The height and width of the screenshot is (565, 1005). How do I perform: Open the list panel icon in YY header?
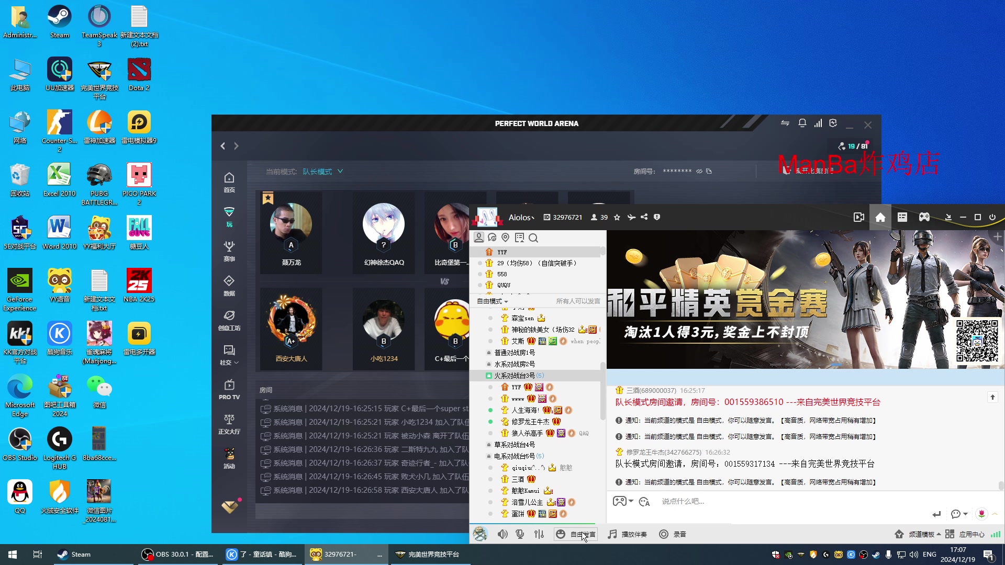point(902,217)
